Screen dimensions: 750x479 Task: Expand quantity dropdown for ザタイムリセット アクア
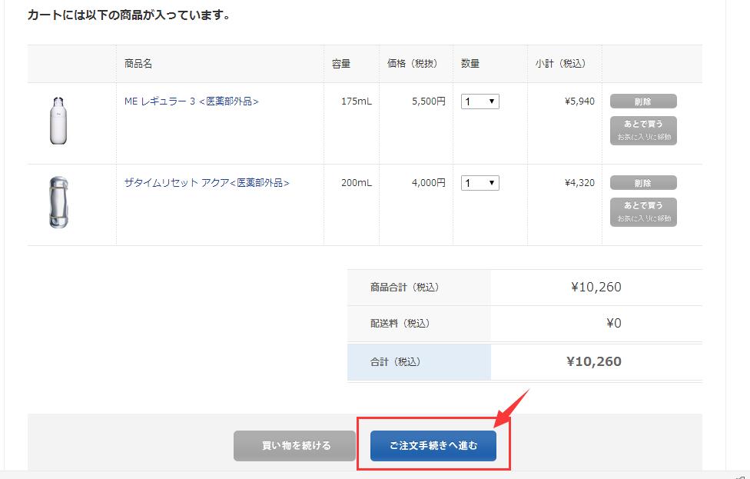(480, 183)
